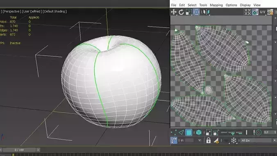Open the Tools menu in UV editor
Screen dimensions: 277x156
tap(203, 5)
